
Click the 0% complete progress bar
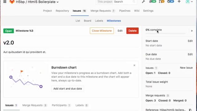(x=166, y=34)
